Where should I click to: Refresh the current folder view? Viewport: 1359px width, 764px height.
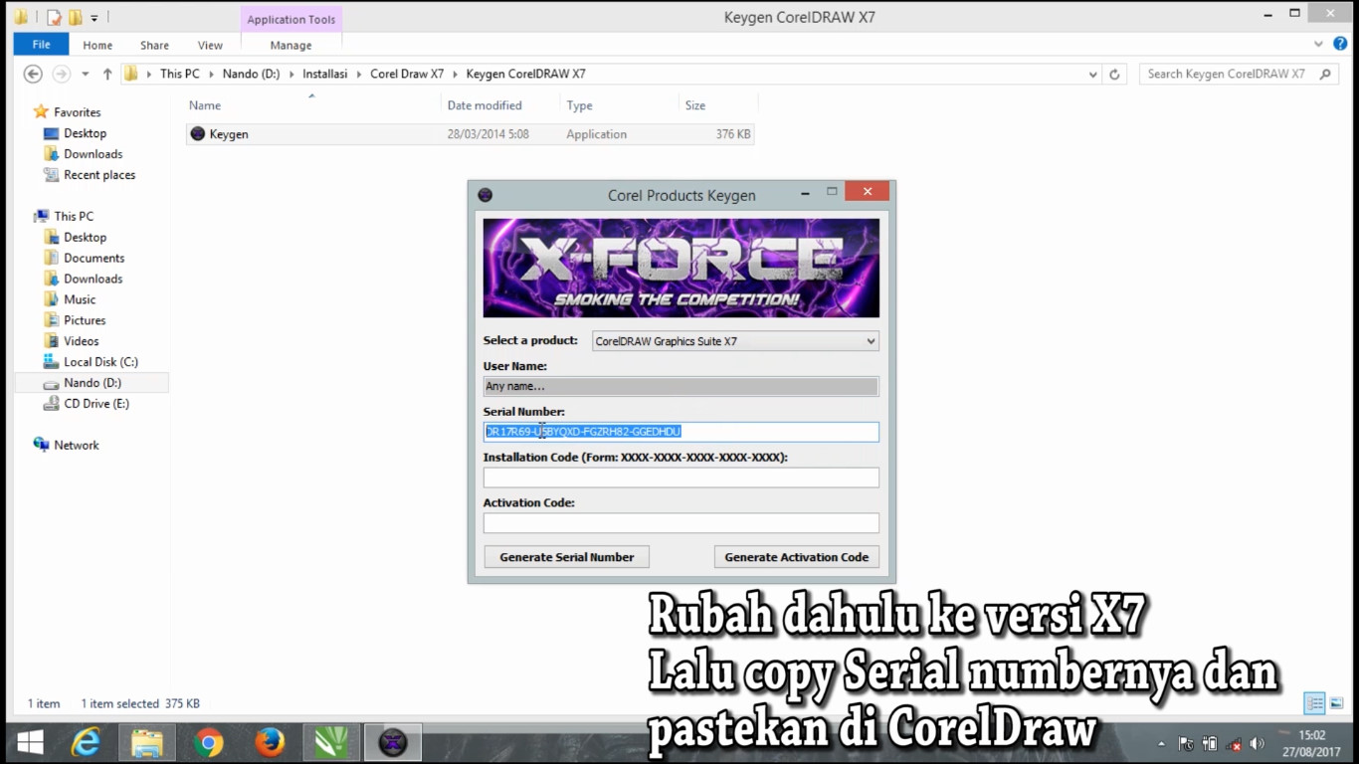[x=1115, y=75]
